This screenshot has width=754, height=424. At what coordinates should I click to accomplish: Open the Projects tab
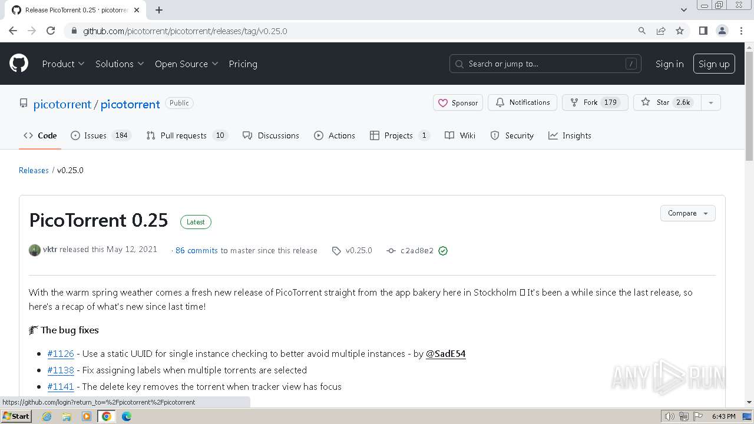coord(399,135)
